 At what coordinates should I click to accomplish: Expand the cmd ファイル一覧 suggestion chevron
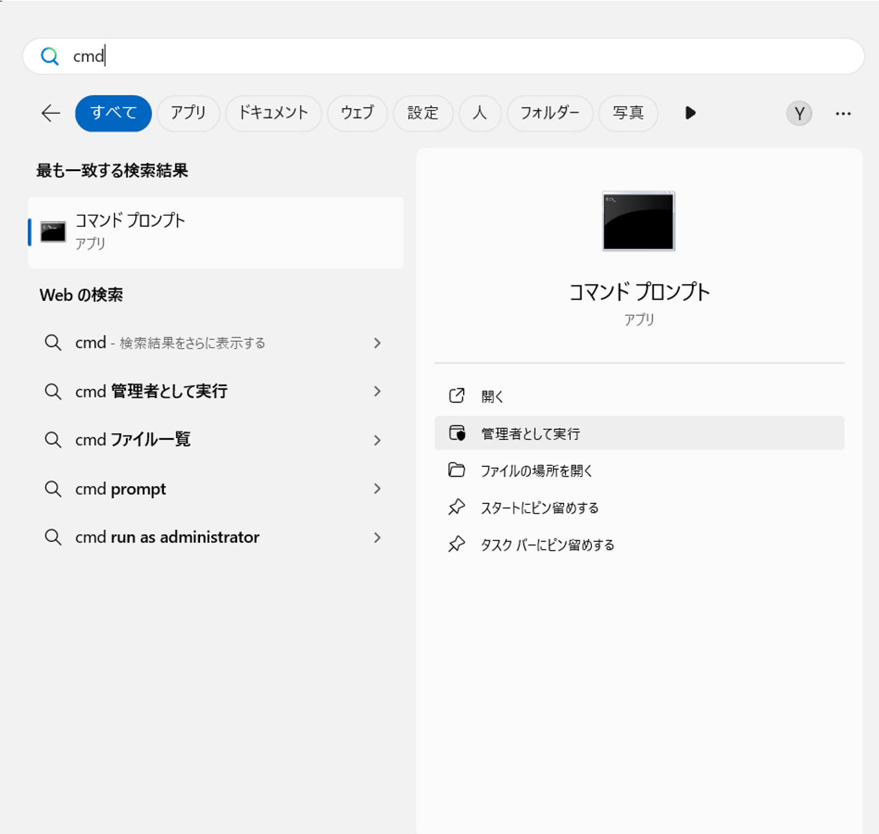coord(377,440)
